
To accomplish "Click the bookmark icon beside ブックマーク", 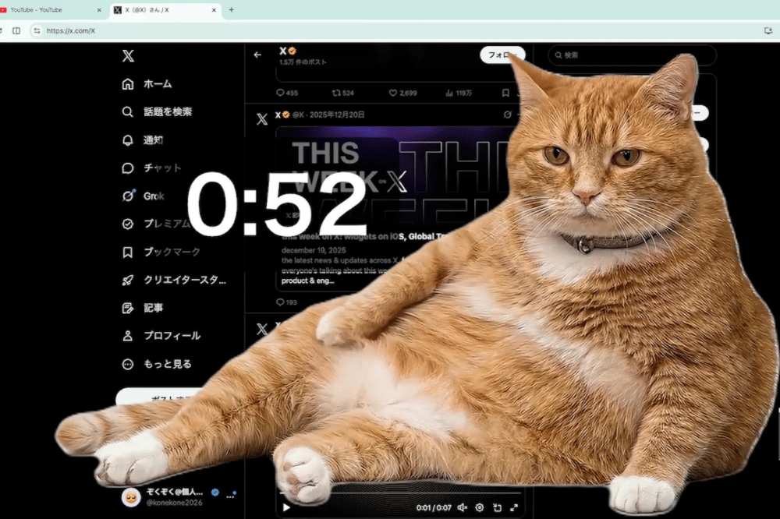I will (x=128, y=252).
